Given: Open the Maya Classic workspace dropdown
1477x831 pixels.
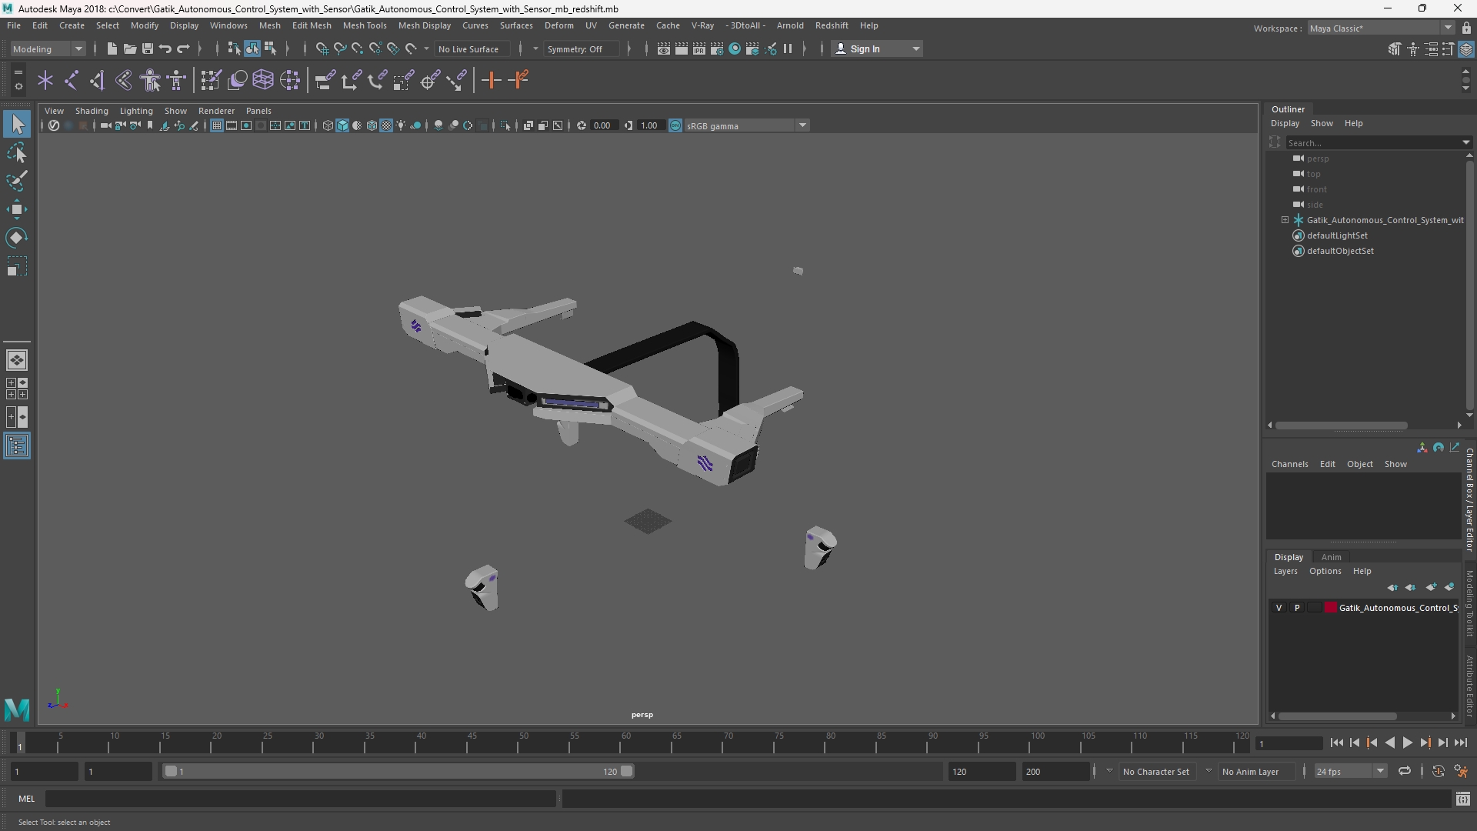Looking at the screenshot, I should [1381, 28].
